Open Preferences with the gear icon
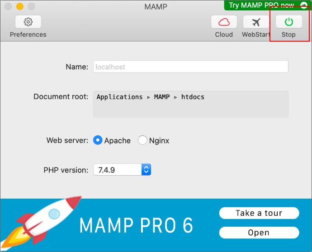This screenshot has width=312, height=252. 28,22
